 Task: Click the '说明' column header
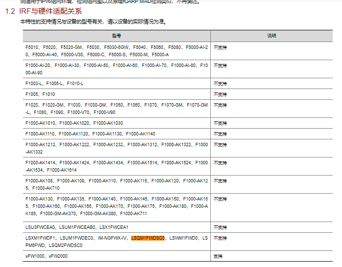click(x=272, y=36)
